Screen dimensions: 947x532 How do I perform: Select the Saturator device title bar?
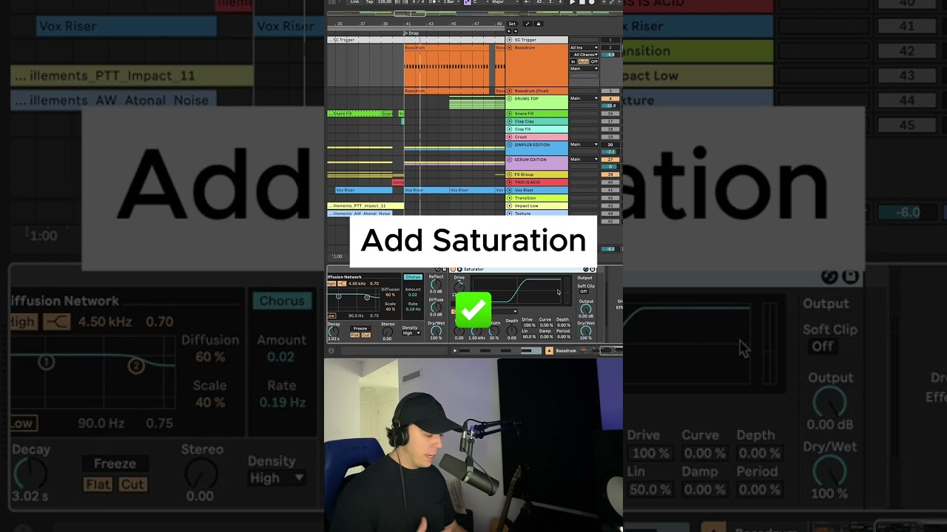[x=522, y=269]
